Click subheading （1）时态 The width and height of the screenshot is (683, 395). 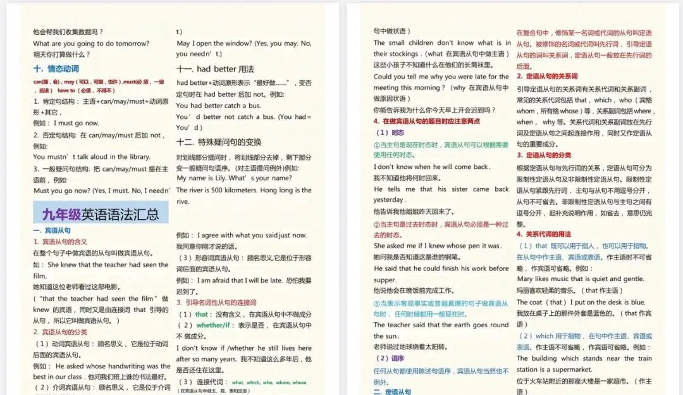coord(389,132)
